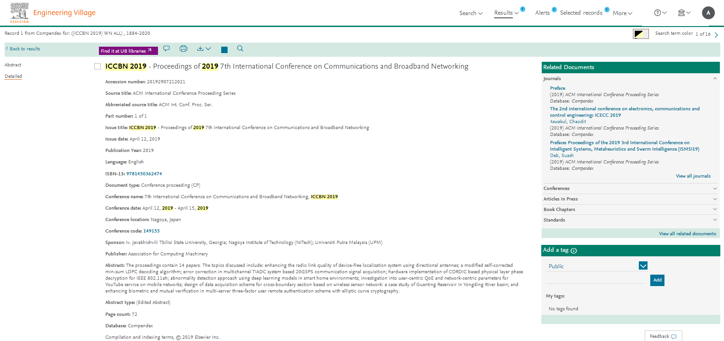Click the next record arrow icon
Image resolution: width=724 pixels, height=341 pixels.
coord(716,35)
